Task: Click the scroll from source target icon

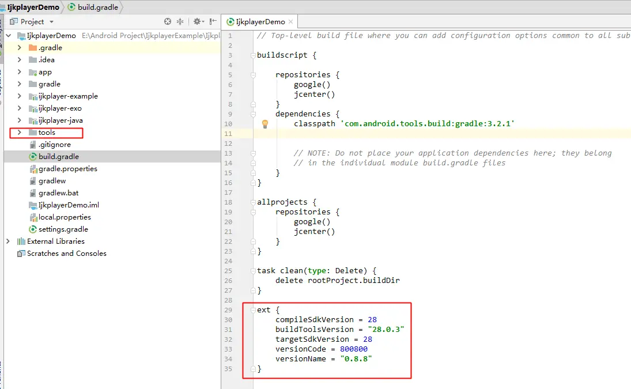Action: point(168,21)
